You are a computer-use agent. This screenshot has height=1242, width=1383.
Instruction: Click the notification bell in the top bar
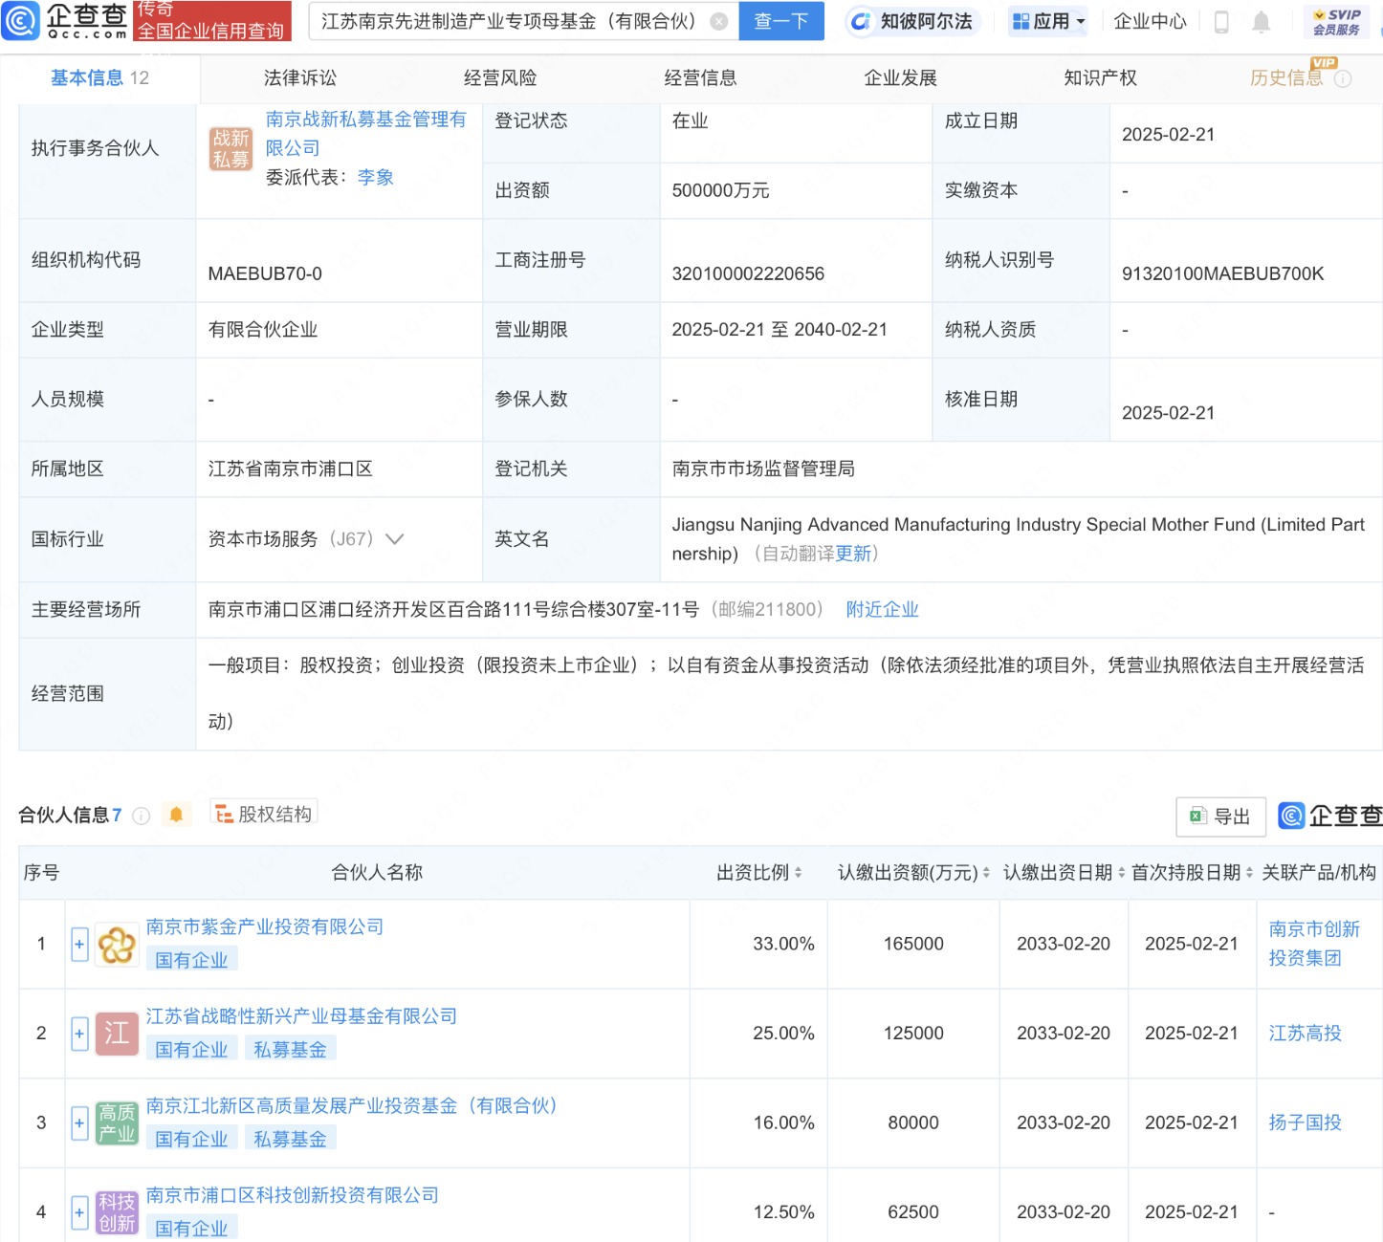(x=1260, y=20)
